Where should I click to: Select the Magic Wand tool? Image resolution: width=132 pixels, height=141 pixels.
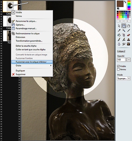pyautogui.click(x=124, y=30)
